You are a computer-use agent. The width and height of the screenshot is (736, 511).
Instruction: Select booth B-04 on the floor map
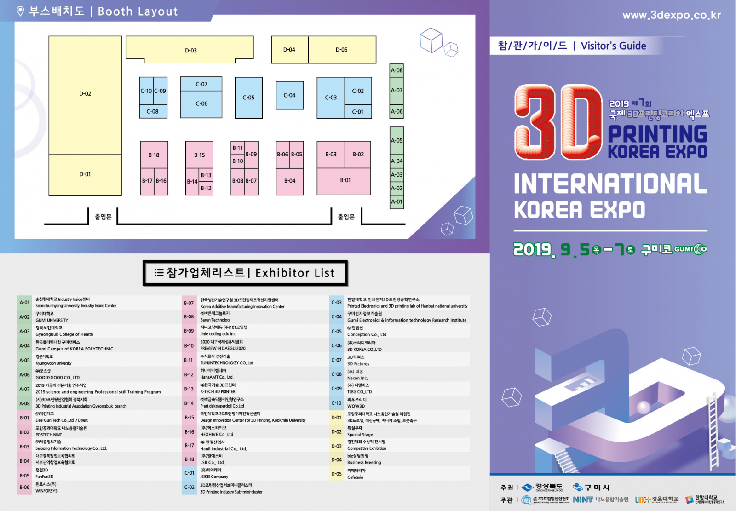click(289, 181)
